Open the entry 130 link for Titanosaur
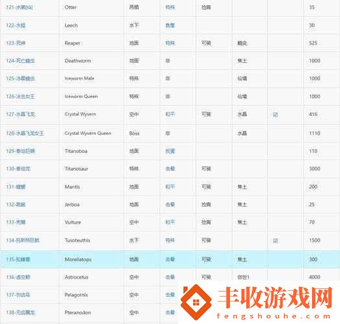This screenshot has width=340, height=324. (x=18, y=168)
